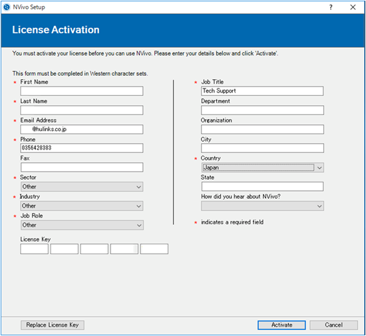Screen dimensions: 366x336
Task: Select the Job Title field
Action: click(x=262, y=91)
